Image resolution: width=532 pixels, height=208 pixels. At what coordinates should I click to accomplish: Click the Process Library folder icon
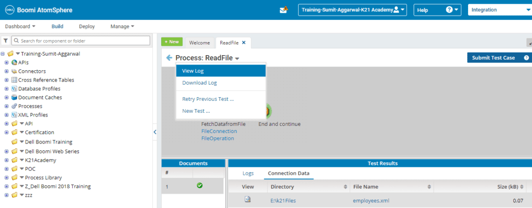[x=14, y=177]
